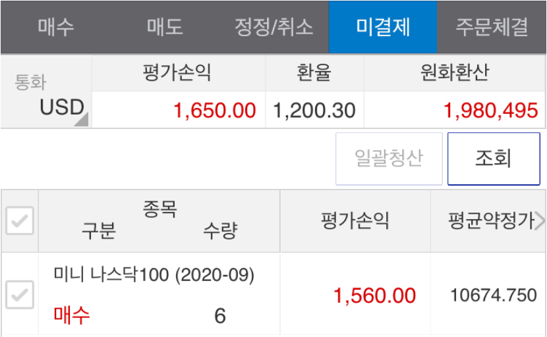Click the 평가손익 column header in table
This screenshot has height=337, width=547.
coord(355,221)
